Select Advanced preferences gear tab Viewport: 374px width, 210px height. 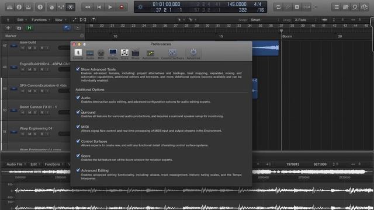193,54
